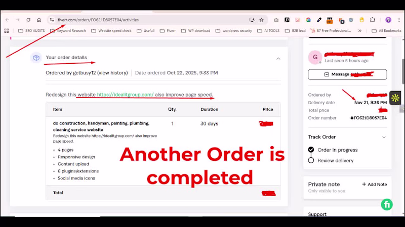Screen dimensions: 405x227
Task: Open the WP download bookmark folder
Action: pos(195,31)
